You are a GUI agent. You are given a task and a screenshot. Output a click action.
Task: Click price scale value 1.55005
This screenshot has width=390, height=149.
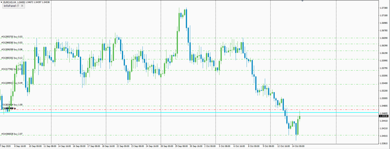pos(384,98)
